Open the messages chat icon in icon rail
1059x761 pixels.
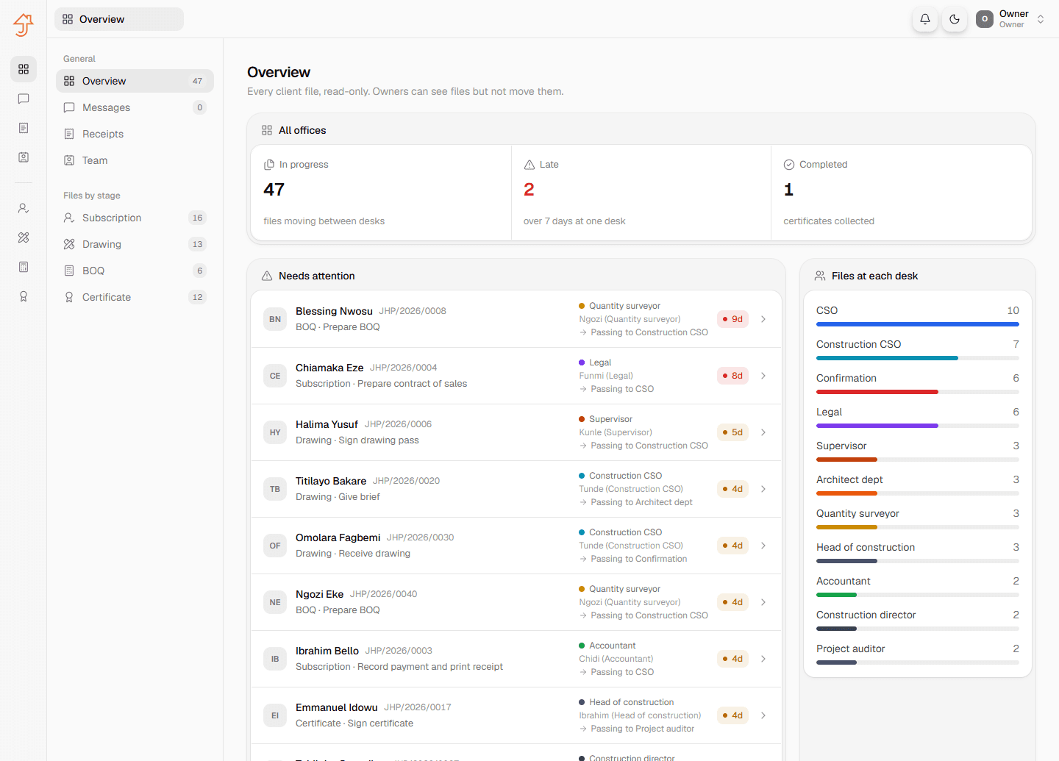pyautogui.click(x=24, y=99)
